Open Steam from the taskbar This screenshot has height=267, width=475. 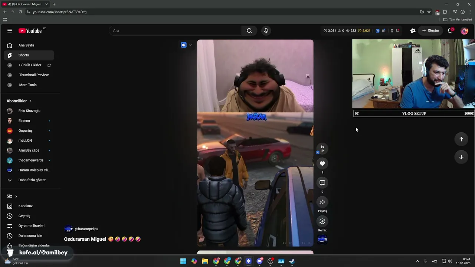(292, 261)
